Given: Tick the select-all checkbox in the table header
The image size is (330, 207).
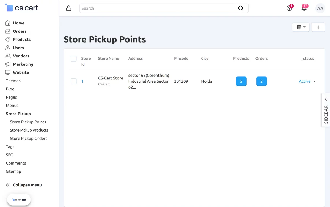Looking at the screenshot, I should tap(74, 59).
